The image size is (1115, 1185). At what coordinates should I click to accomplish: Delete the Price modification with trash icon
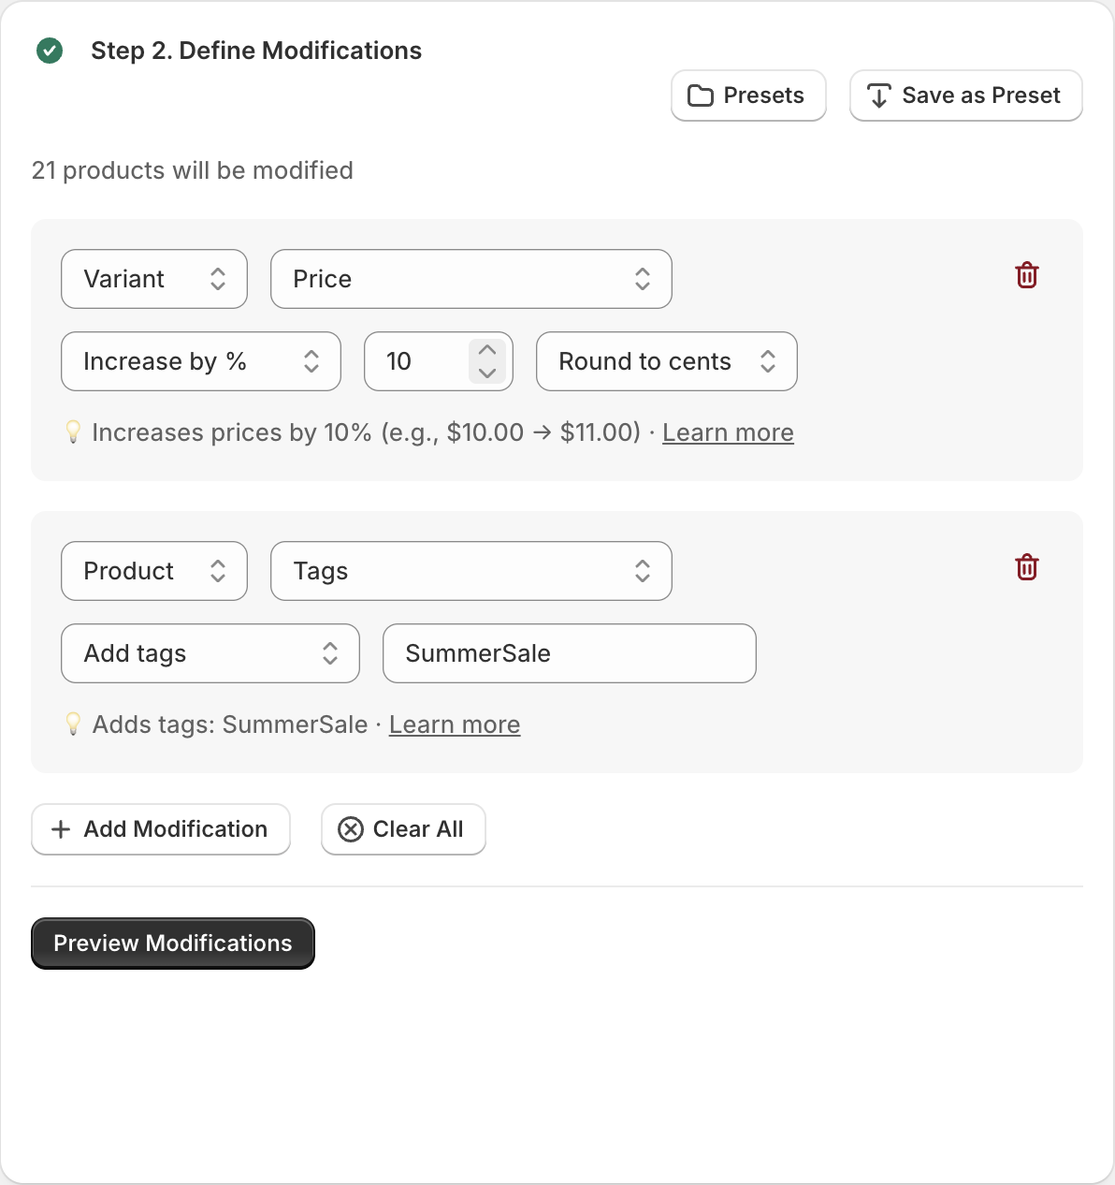[1027, 275]
